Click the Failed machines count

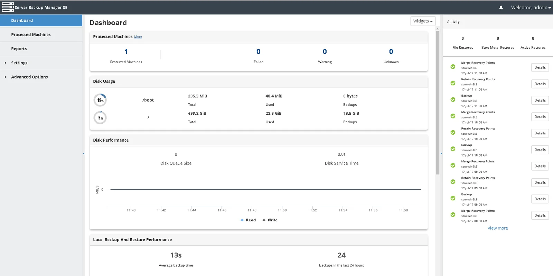[x=259, y=51]
